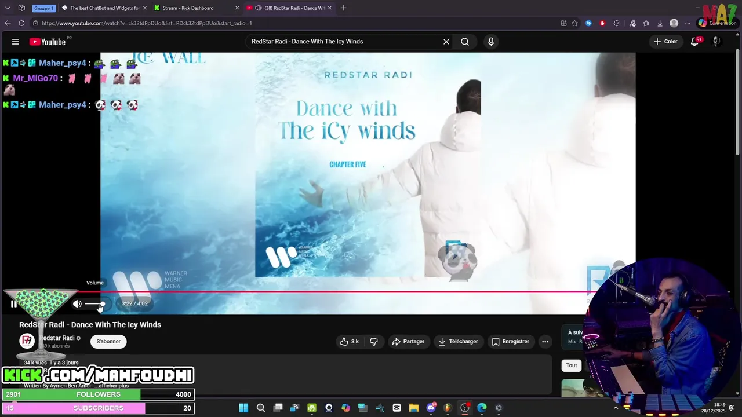Open the YouTube account avatar menu
742x417 pixels.
tap(716, 42)
